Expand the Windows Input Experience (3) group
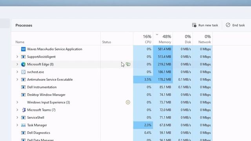This screenshot has height=141, width=251. [17, 102]
